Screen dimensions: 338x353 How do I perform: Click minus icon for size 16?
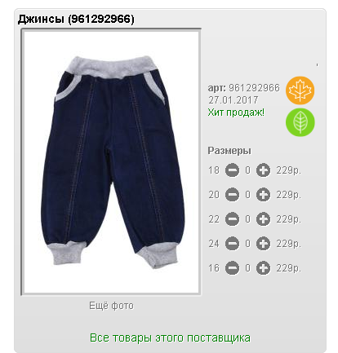click(232, 268)
